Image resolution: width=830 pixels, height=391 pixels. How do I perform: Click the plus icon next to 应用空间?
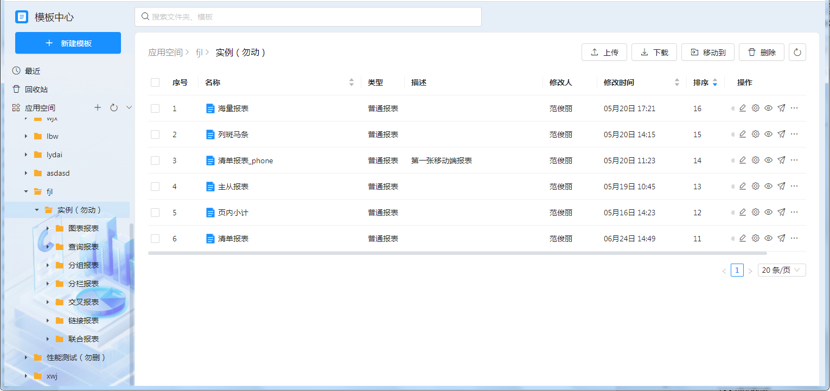pyautogui.click(x=98, y=108)
